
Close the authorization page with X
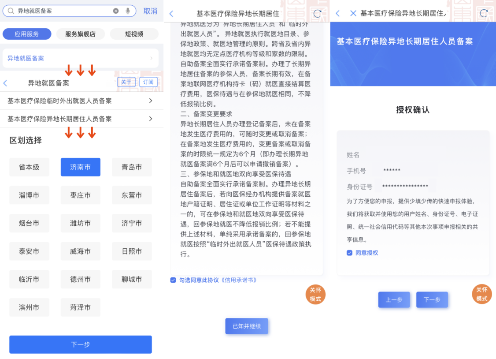(x=353, y=13)
